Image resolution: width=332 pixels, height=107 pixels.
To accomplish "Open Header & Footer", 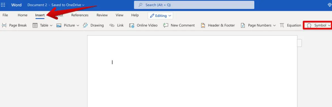I will click(218, 25).
